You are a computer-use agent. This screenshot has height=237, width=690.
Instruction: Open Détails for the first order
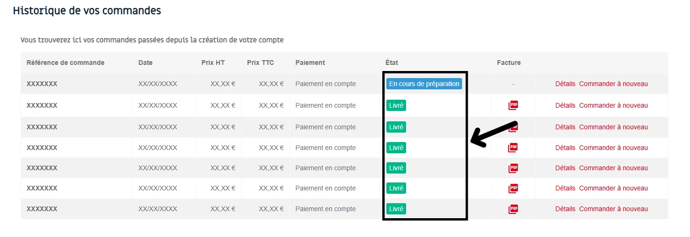[x=565, y=84]
